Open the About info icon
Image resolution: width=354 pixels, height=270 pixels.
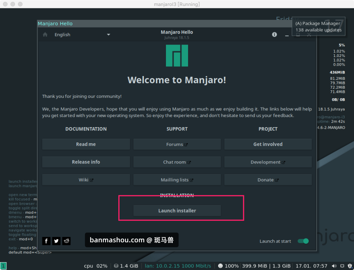(274, 34)
